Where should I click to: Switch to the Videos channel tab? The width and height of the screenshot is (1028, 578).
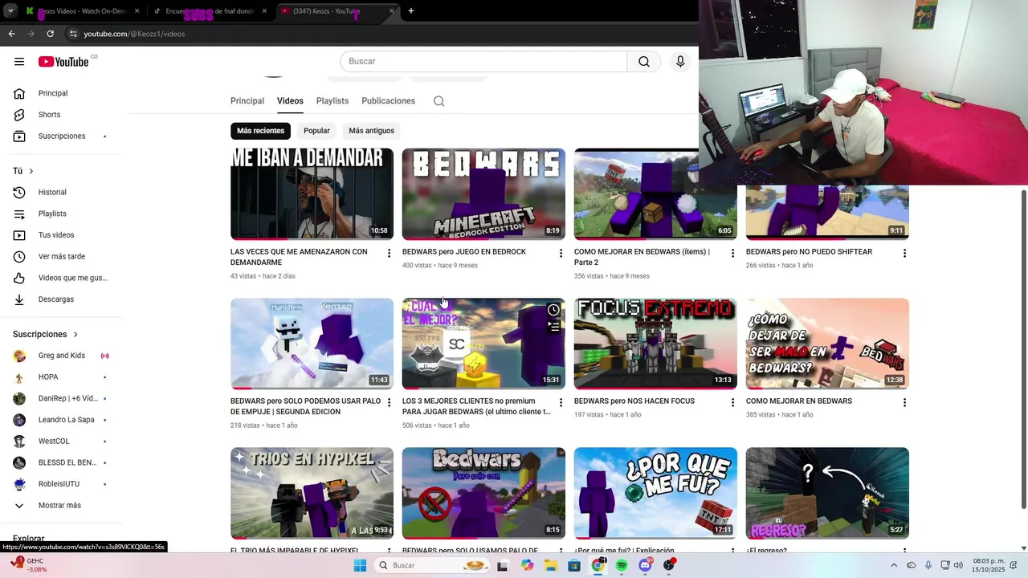click(290, 101)
